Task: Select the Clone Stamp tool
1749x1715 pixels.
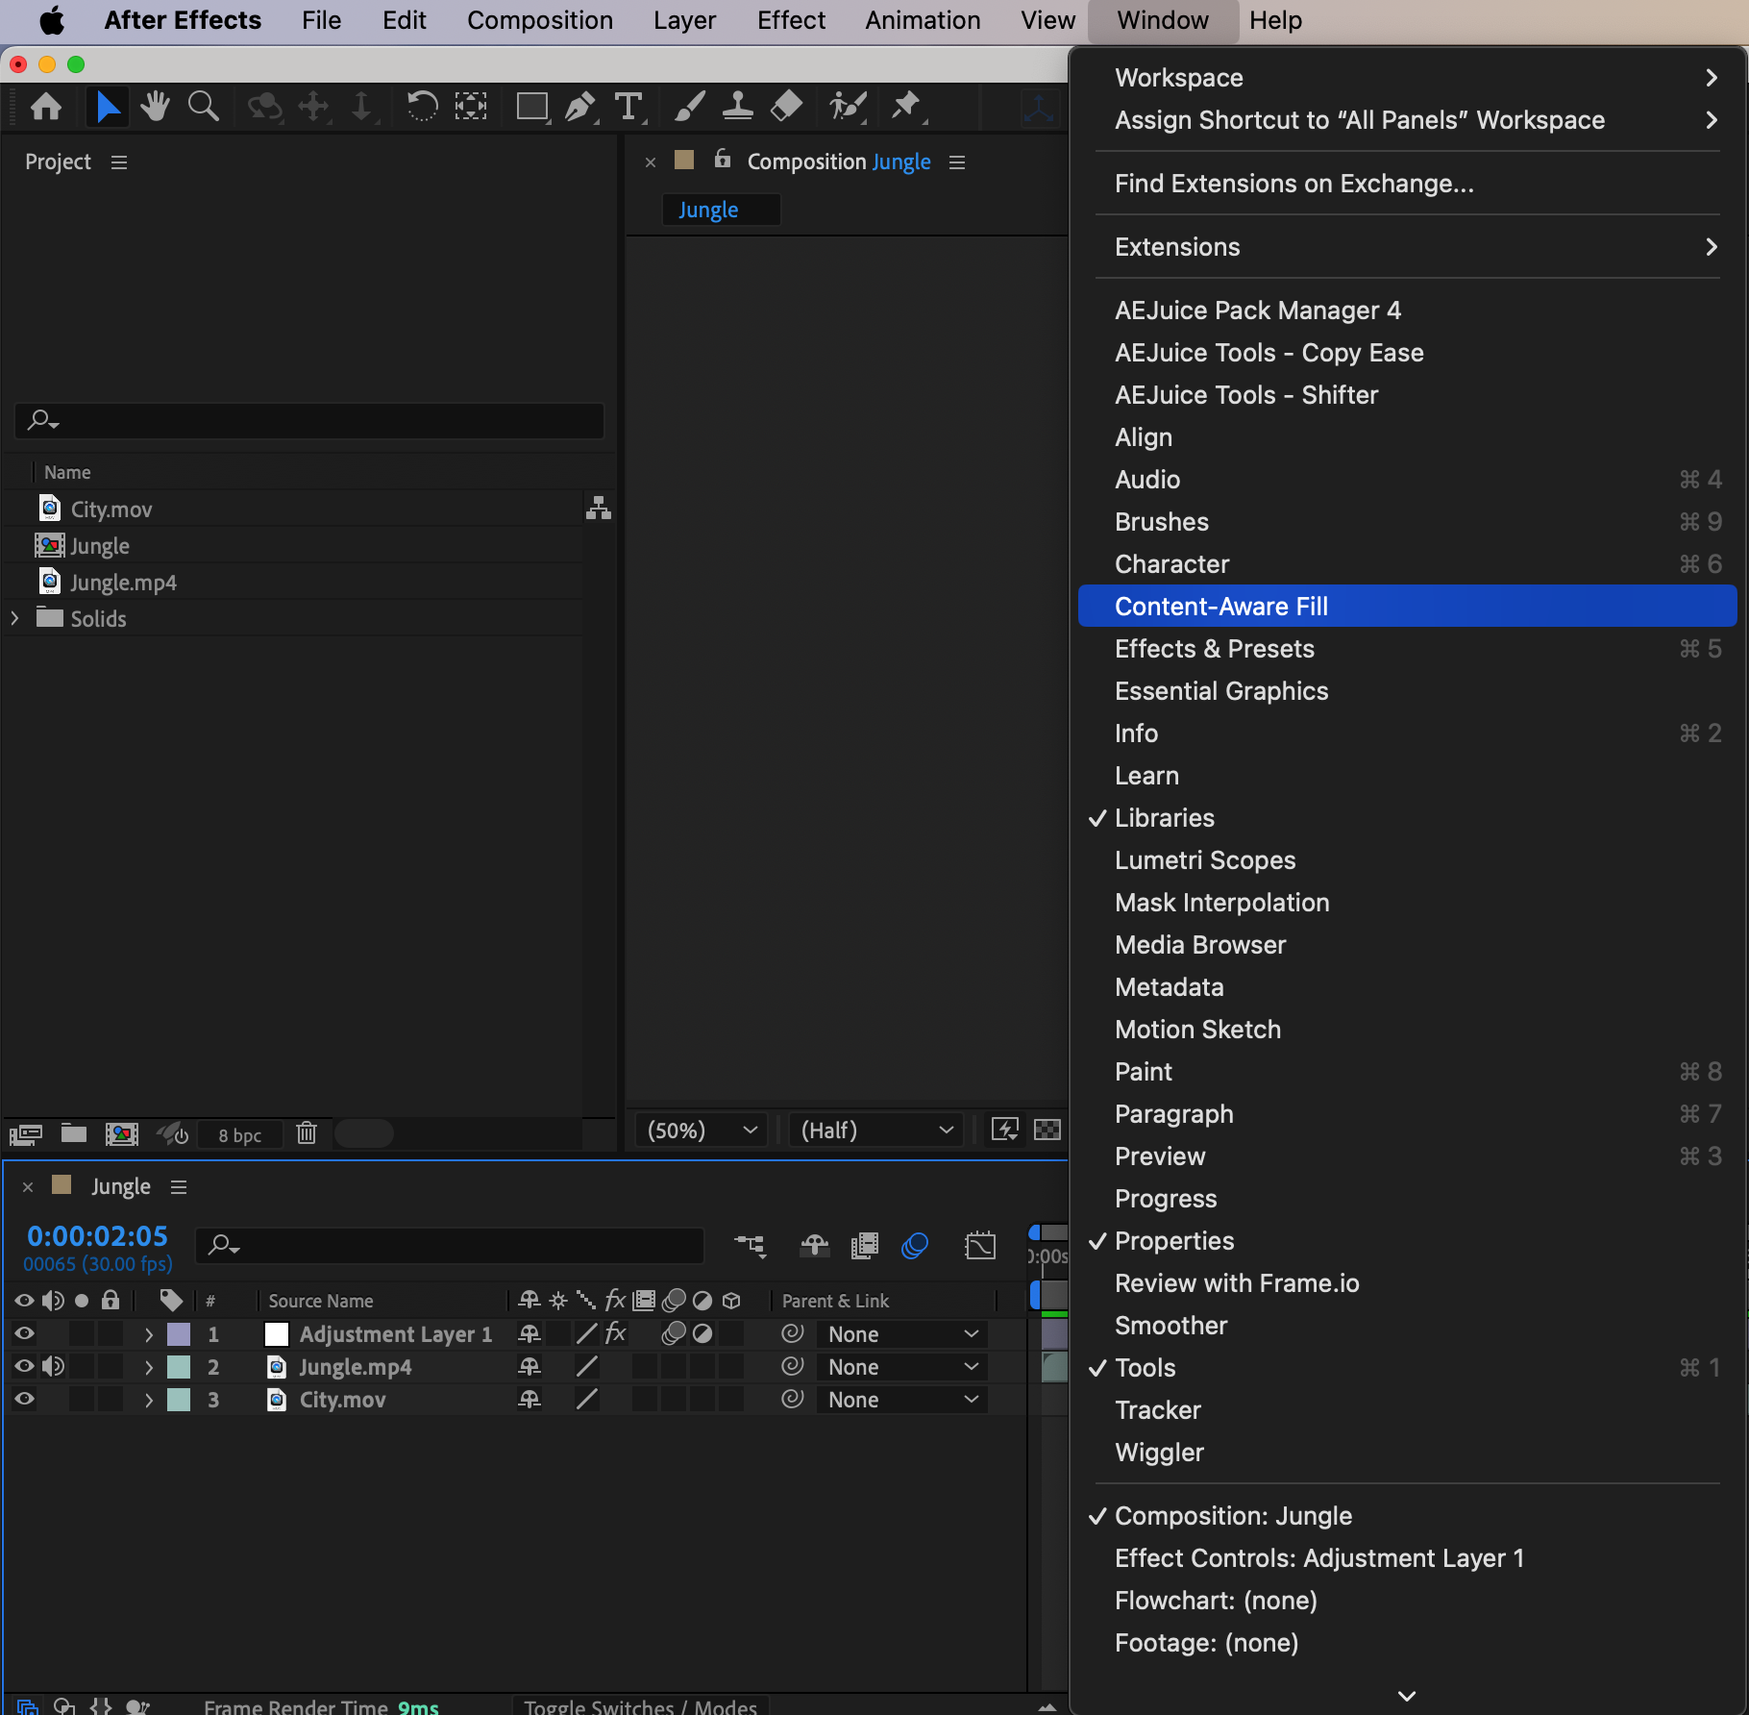Action: tap(737, 106)
